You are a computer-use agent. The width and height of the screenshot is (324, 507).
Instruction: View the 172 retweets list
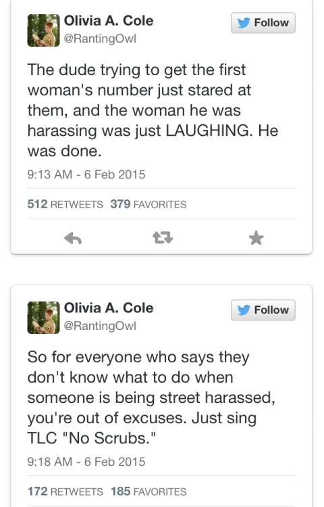pos(65,491)
